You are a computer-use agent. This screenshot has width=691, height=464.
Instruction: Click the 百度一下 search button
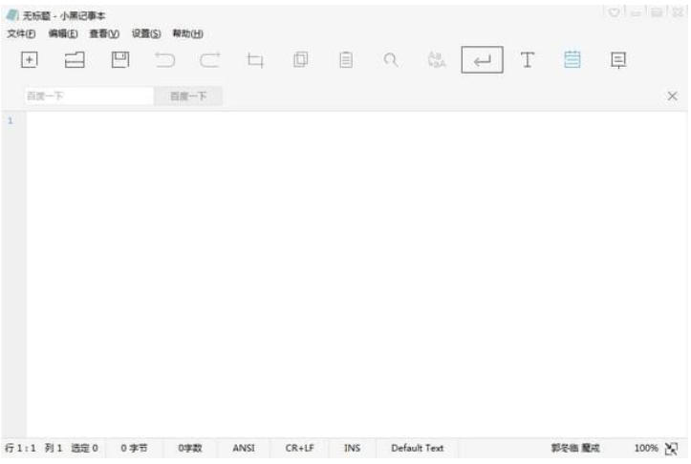coord(188,96)
